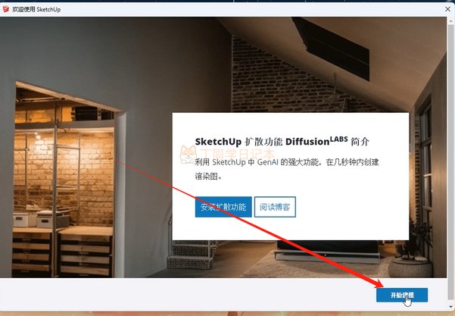Click the 欢迎使用 SketchUp title text
Viewport: 455px width, 316px height.
[36, 9]
